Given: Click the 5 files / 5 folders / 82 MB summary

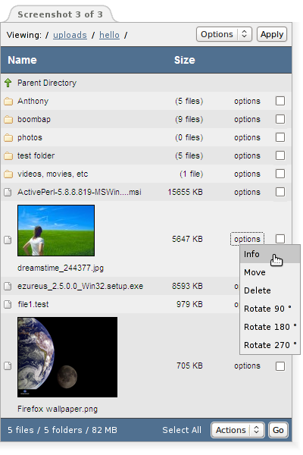Looking at the screenshot, I should [x=62, y=430].
